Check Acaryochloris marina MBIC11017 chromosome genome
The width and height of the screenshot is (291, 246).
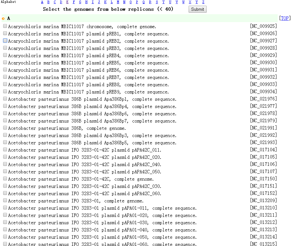(x=5, y=26)
